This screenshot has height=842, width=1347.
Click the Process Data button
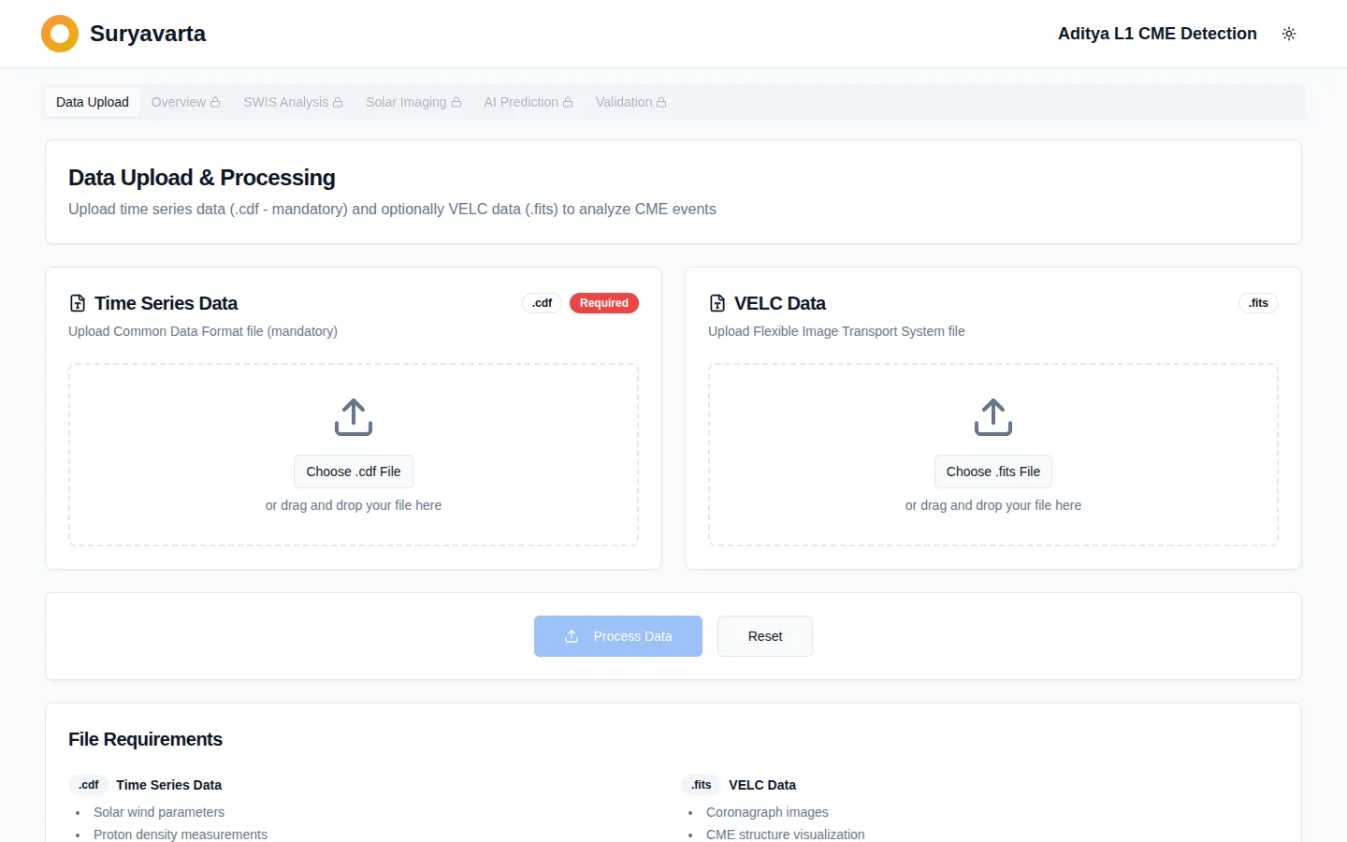tap(618, 636)
